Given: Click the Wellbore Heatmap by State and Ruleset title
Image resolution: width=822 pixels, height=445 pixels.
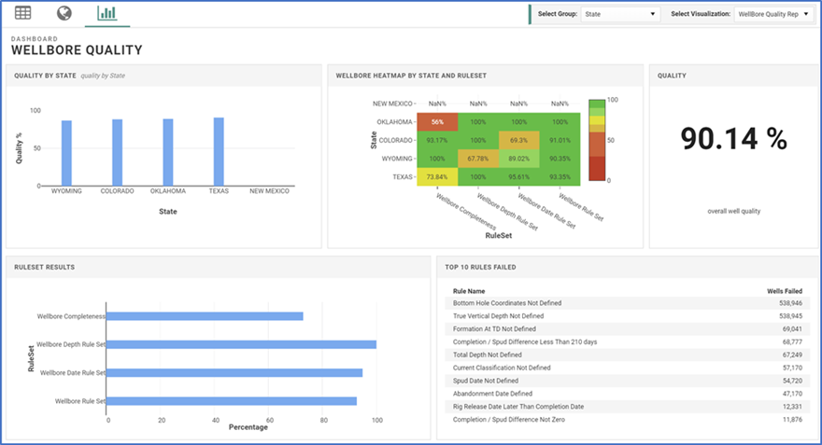Looking at the screenshot, I should (411, 76).
